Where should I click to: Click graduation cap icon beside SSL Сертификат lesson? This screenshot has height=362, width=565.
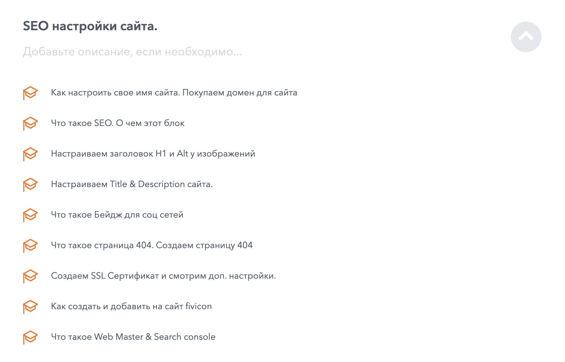click(x=30, y=276)
